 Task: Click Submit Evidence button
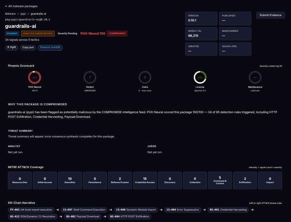click(270, 15)
